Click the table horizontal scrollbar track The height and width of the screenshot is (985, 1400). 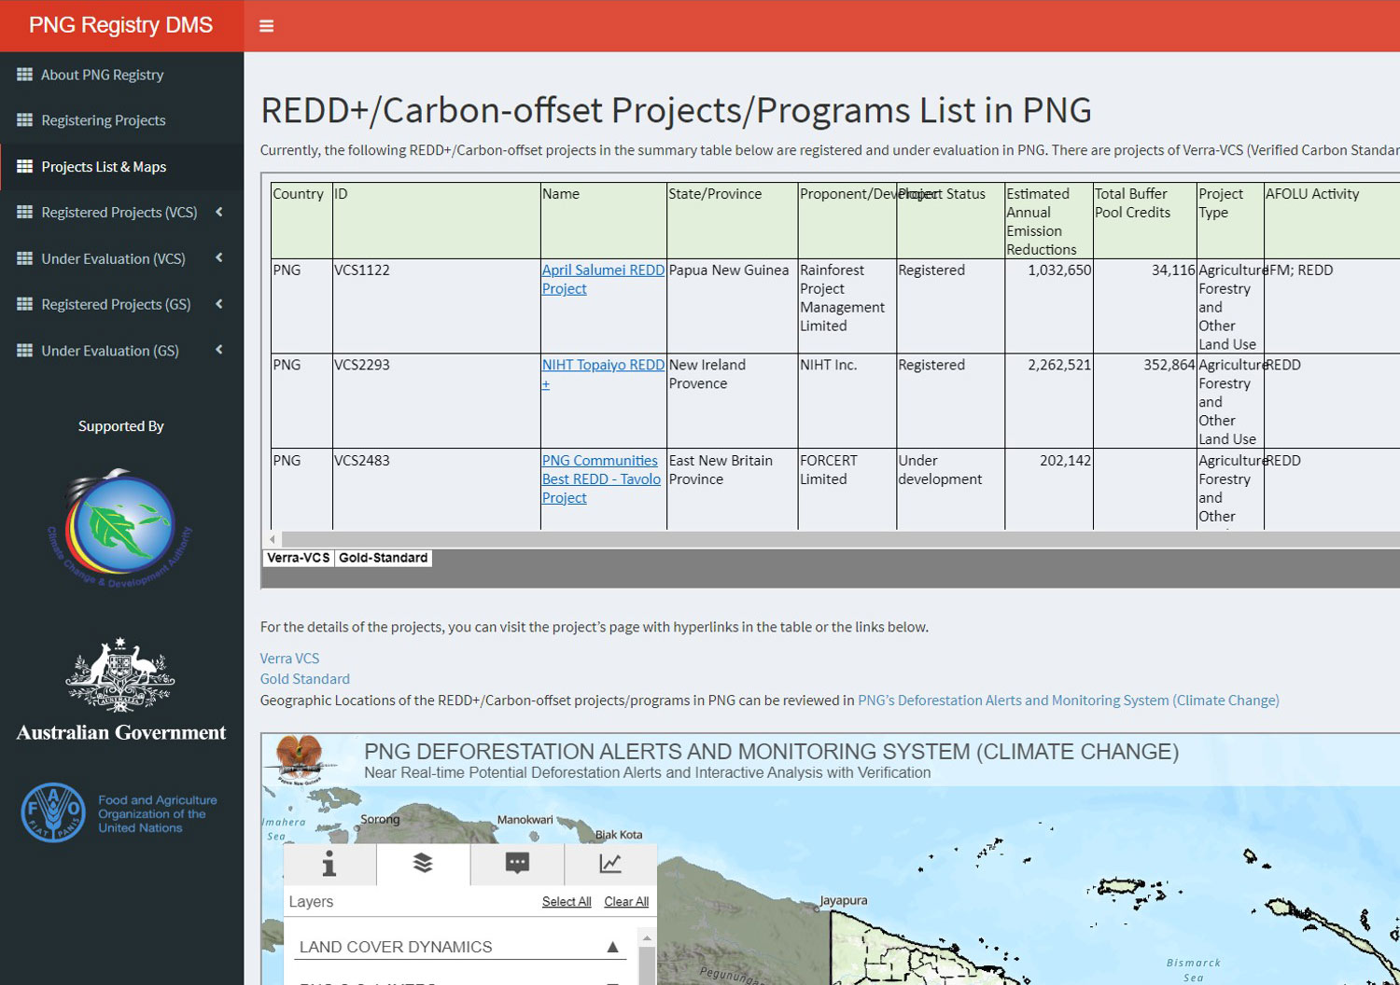(840, 539)
